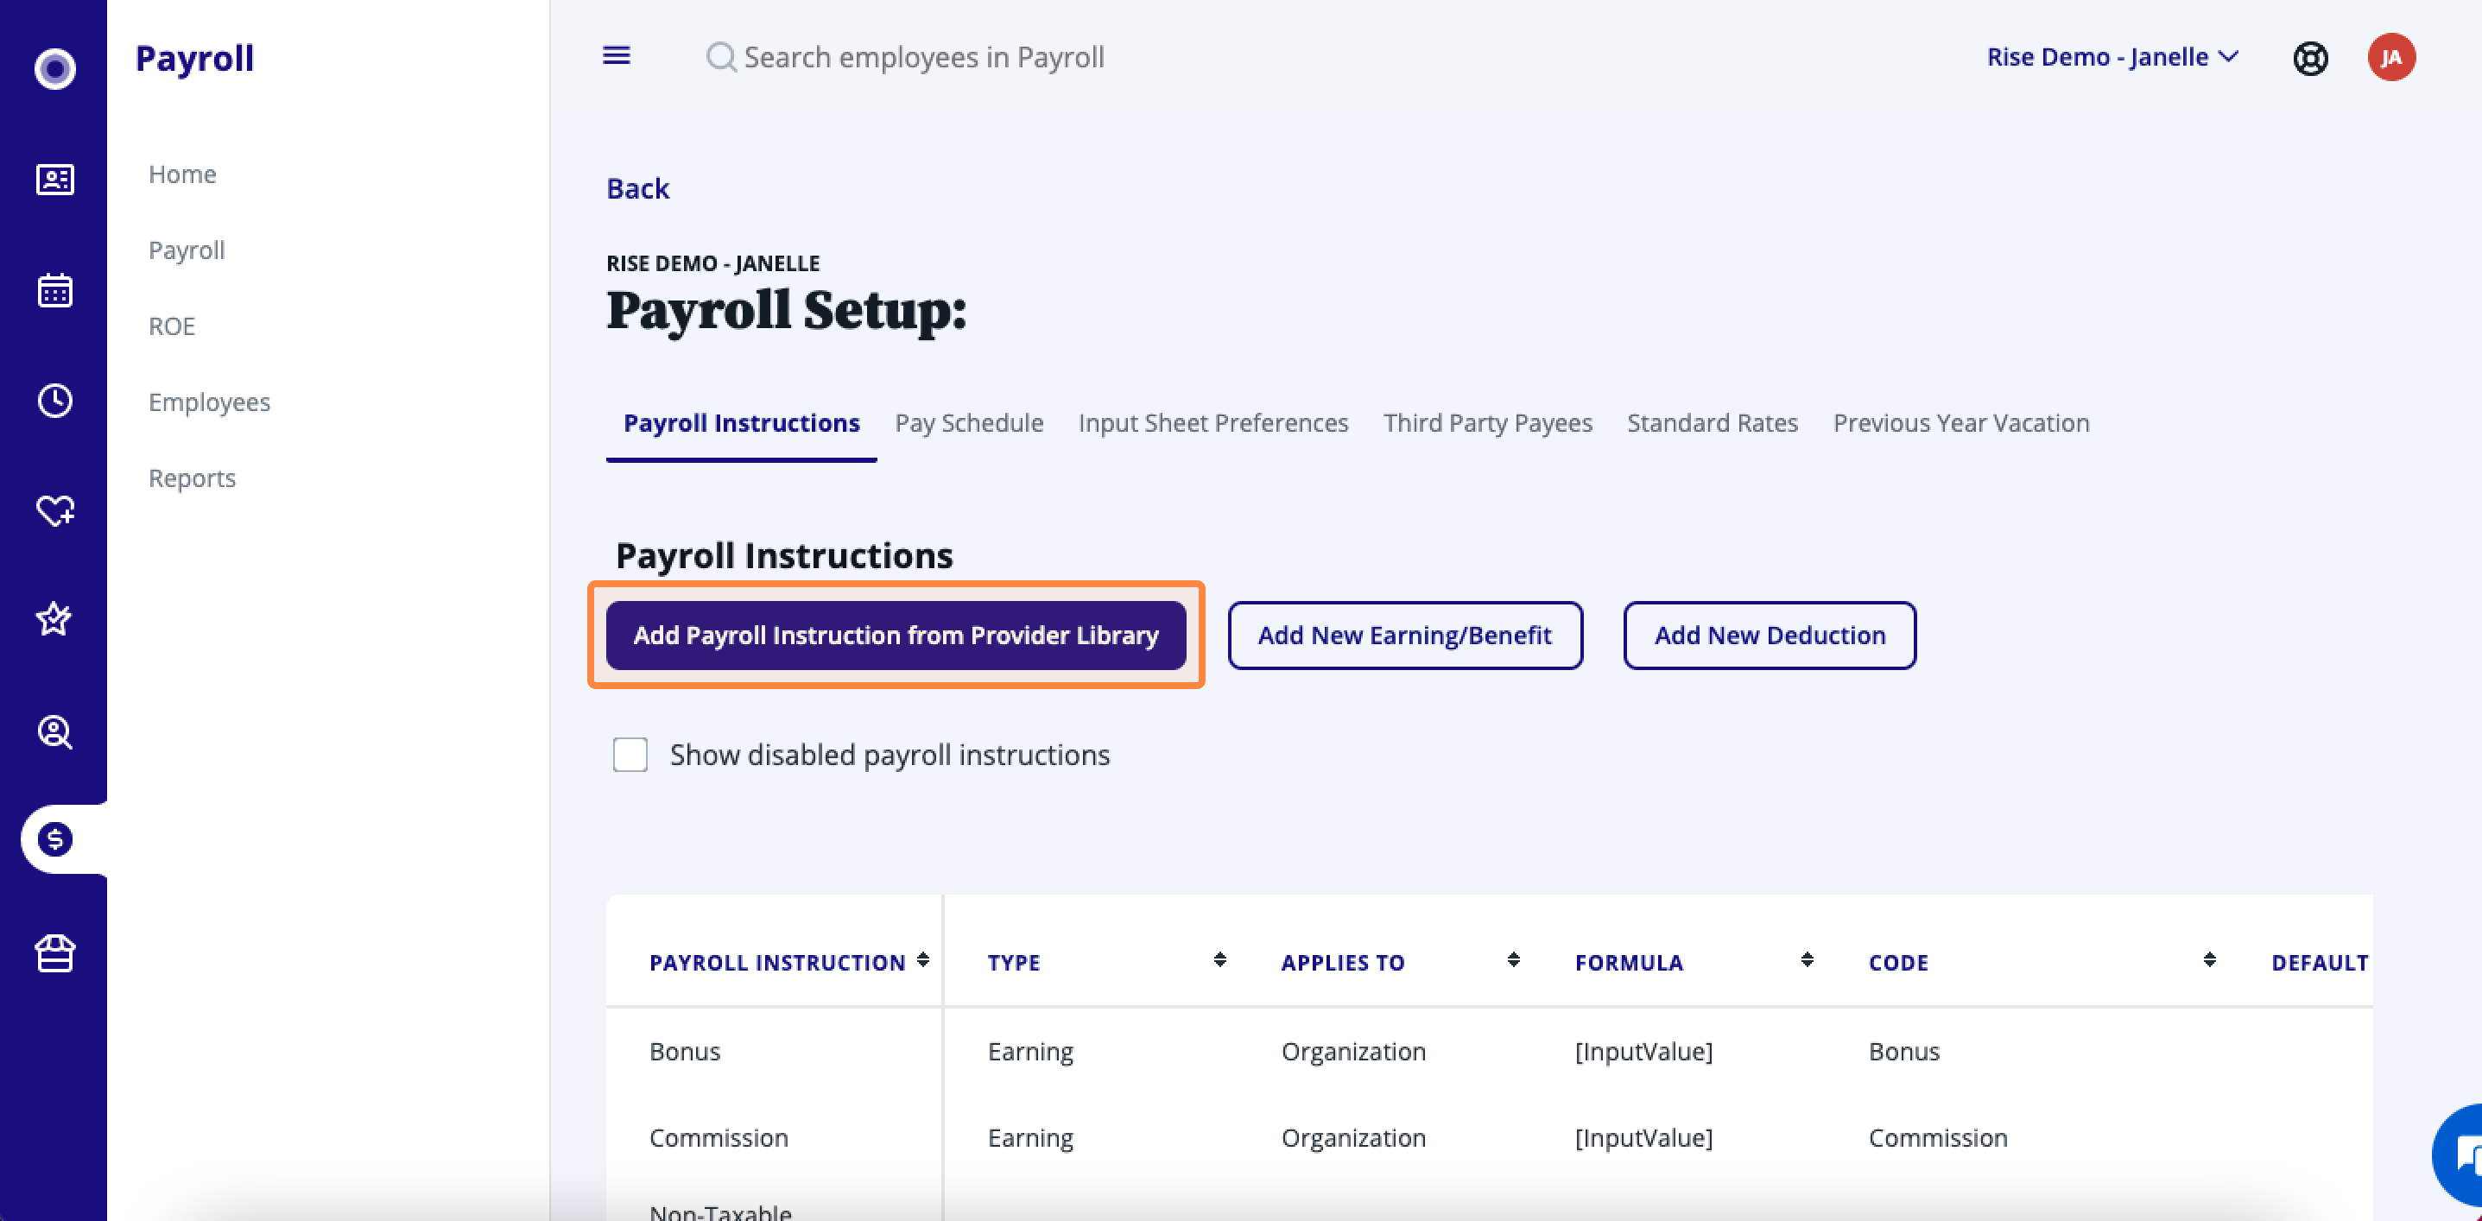
Task: Click the [InputValue] formula in Commission row
Action: pos(1643,1138)
